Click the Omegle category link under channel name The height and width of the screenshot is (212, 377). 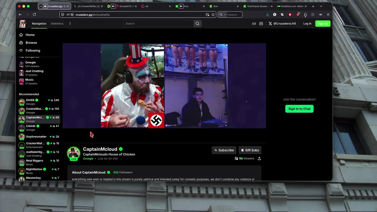88,159
